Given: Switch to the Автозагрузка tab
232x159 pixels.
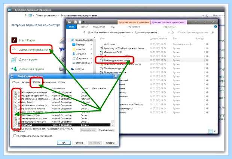Looking at the screenshot, I should click(x=49, y=82).
